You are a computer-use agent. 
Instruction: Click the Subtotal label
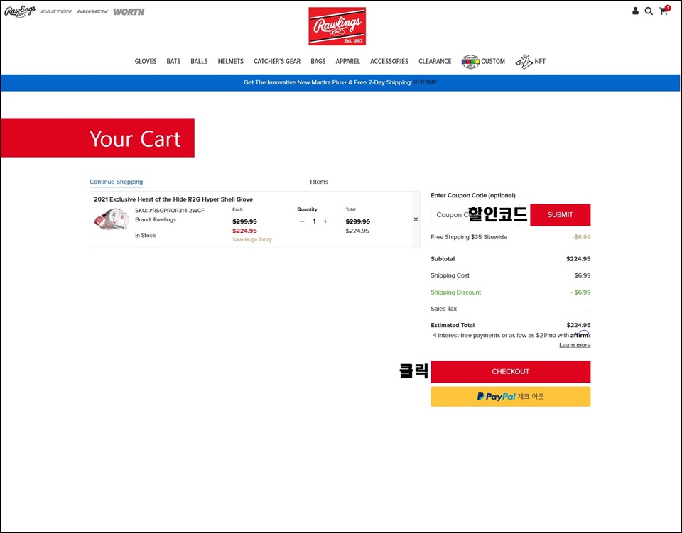tap(443, 259)
